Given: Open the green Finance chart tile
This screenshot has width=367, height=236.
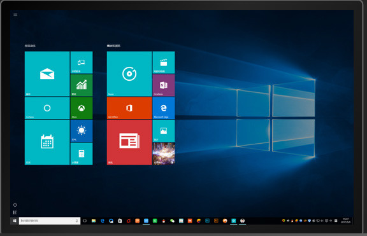Looking at the screenshot, I should 82,85.
